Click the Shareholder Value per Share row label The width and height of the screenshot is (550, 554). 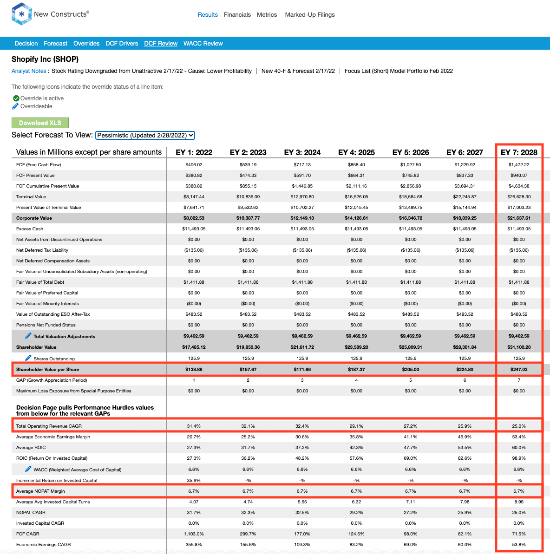48,369
